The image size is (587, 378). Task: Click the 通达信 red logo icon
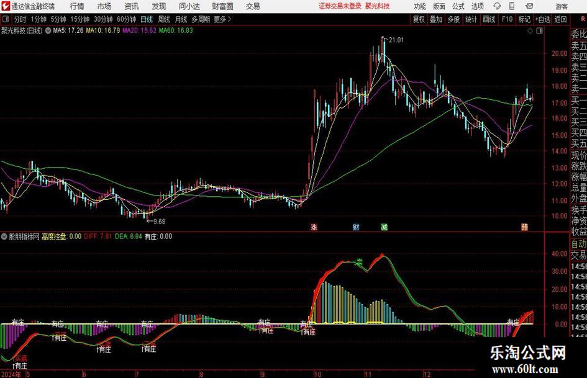point(6,6)
